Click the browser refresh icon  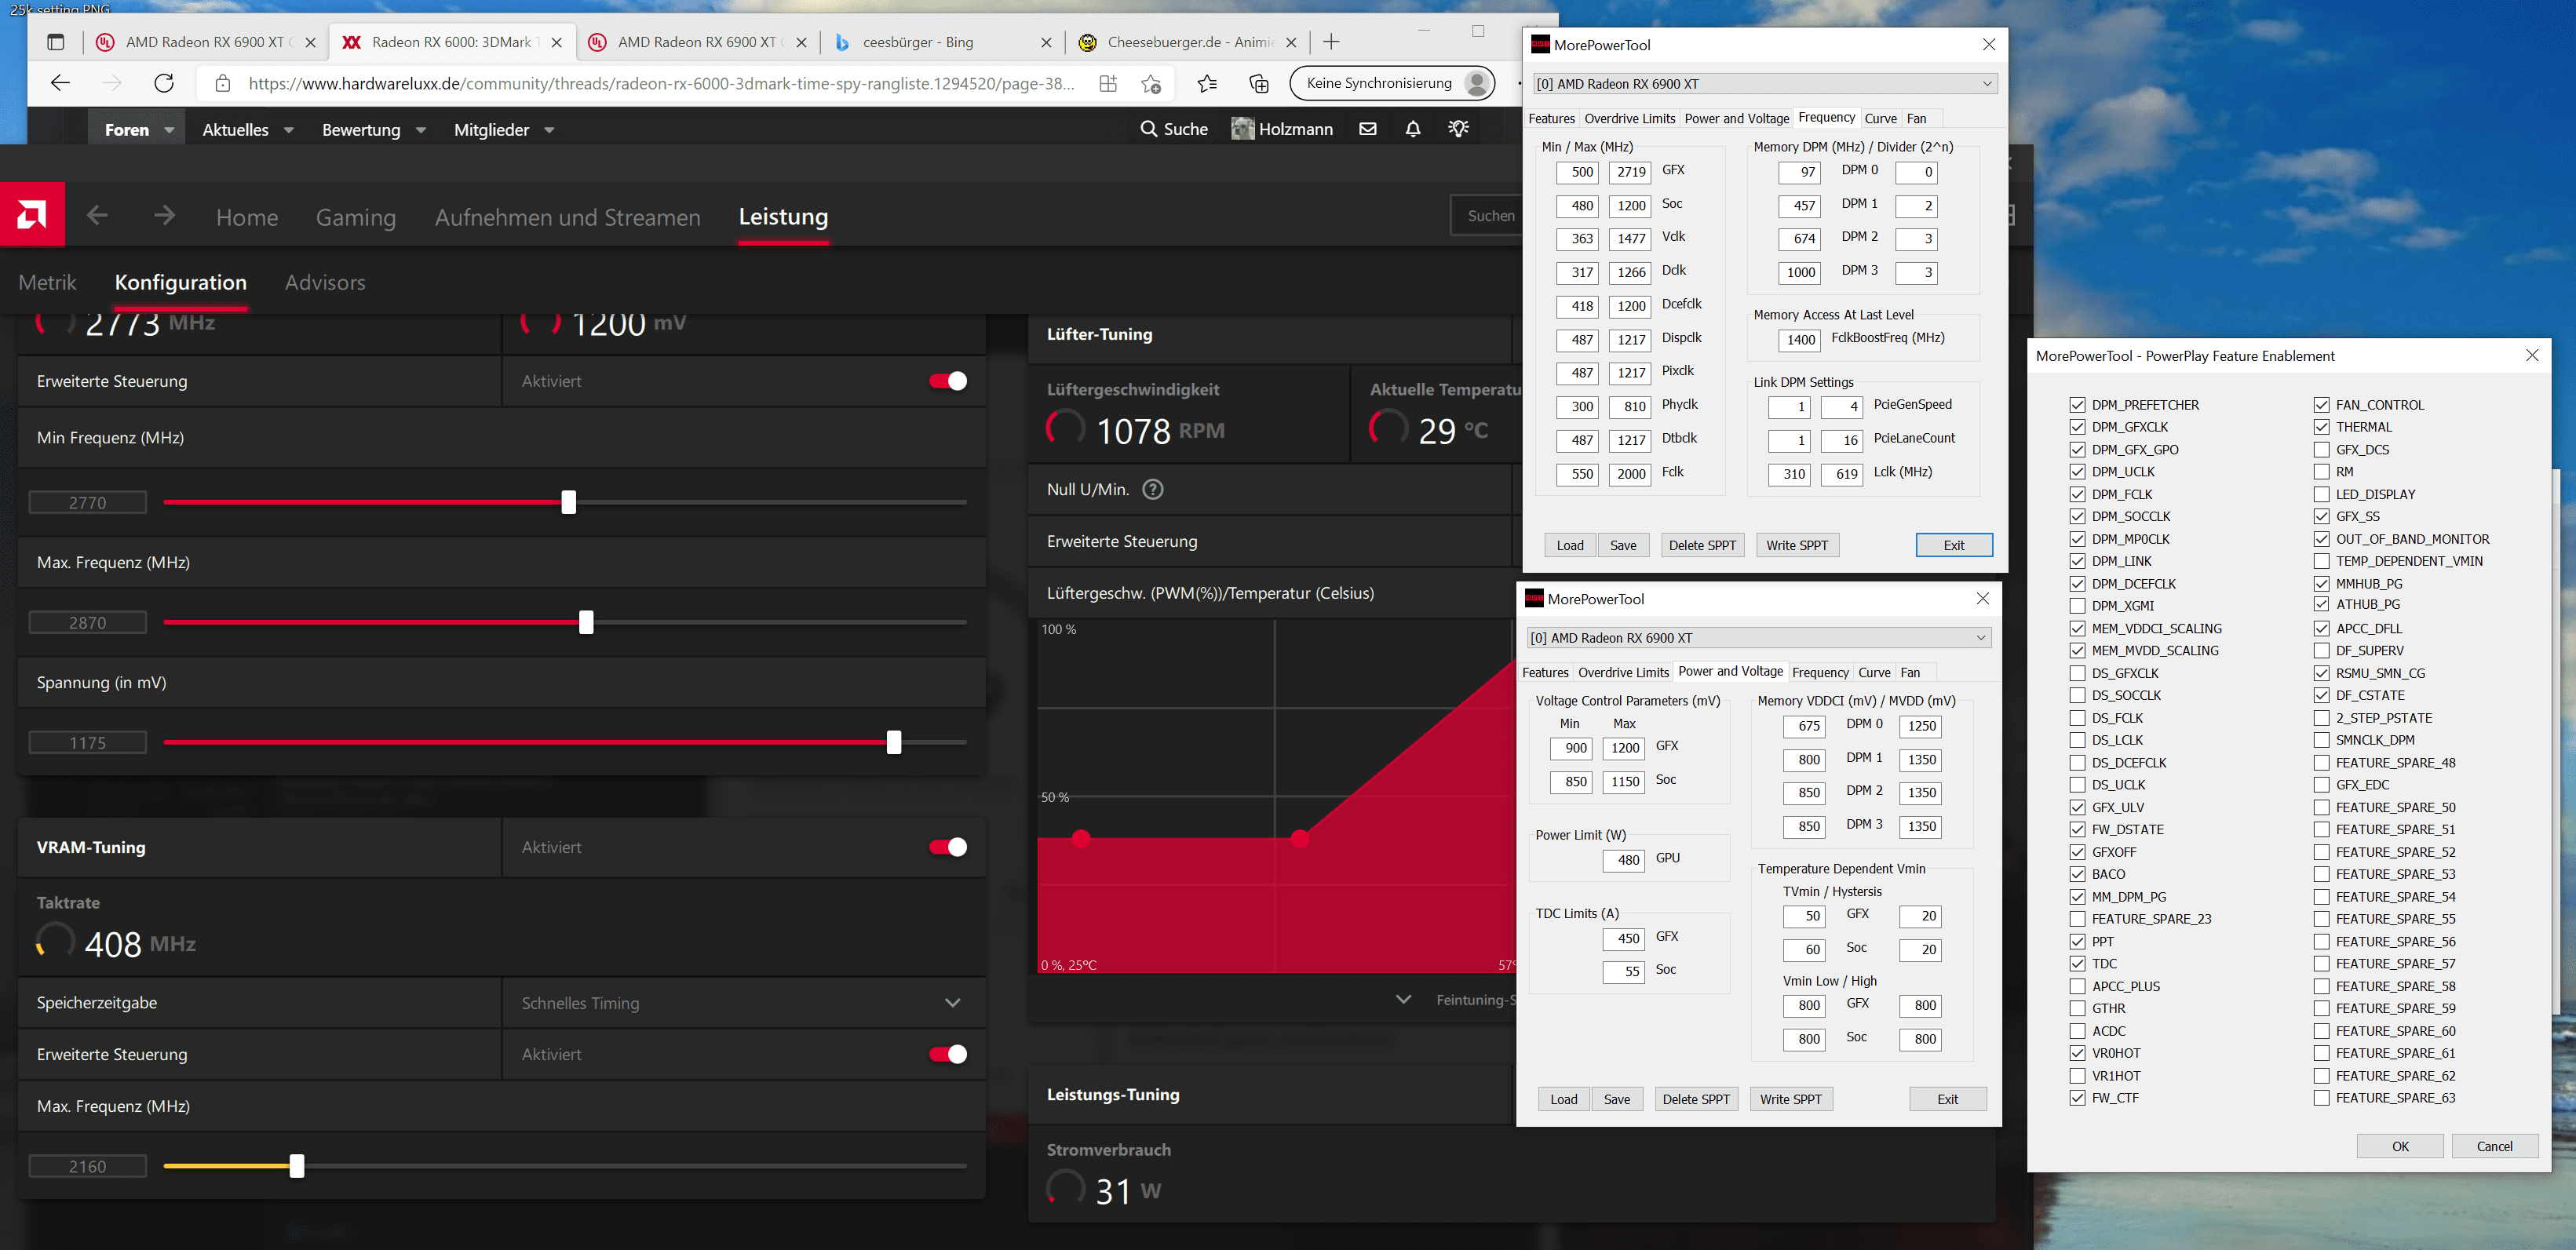[x=164, y=83]
